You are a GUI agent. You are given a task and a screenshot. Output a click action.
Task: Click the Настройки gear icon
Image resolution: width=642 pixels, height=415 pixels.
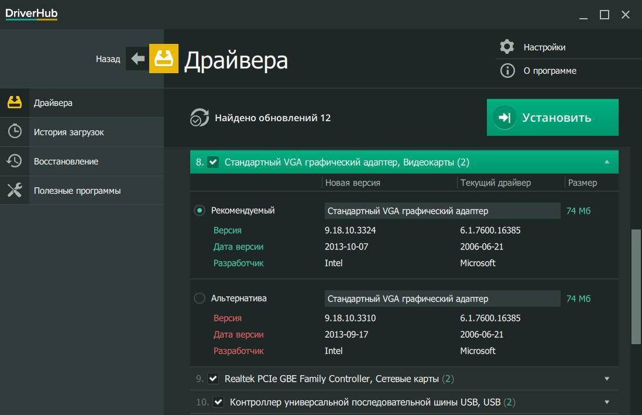coord(507,47)
